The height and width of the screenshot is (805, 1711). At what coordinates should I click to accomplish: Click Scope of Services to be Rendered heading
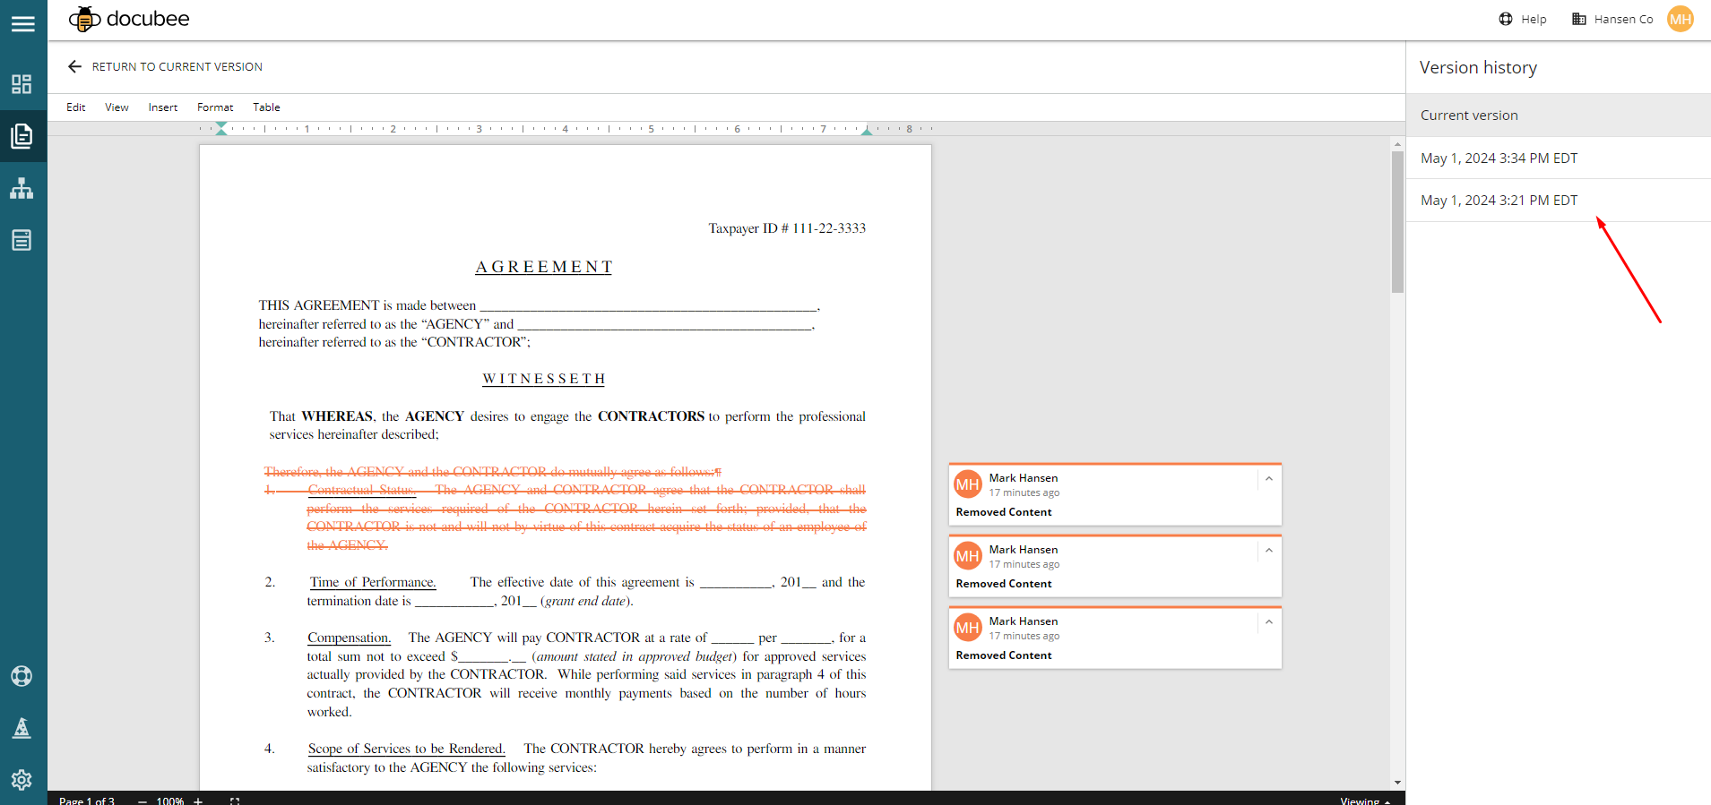pyautogui.click(x=406, y=749)
